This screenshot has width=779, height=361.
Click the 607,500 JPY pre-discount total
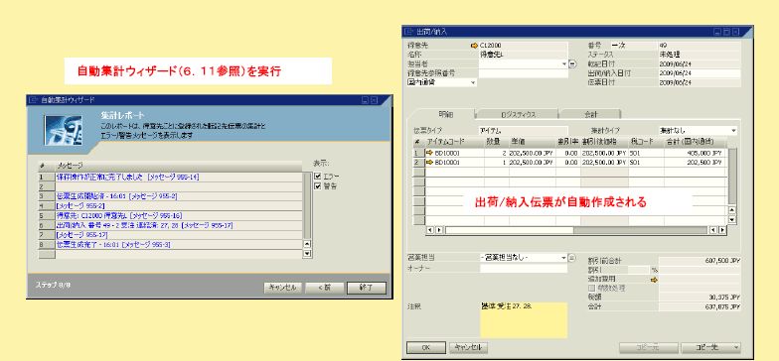700,260
